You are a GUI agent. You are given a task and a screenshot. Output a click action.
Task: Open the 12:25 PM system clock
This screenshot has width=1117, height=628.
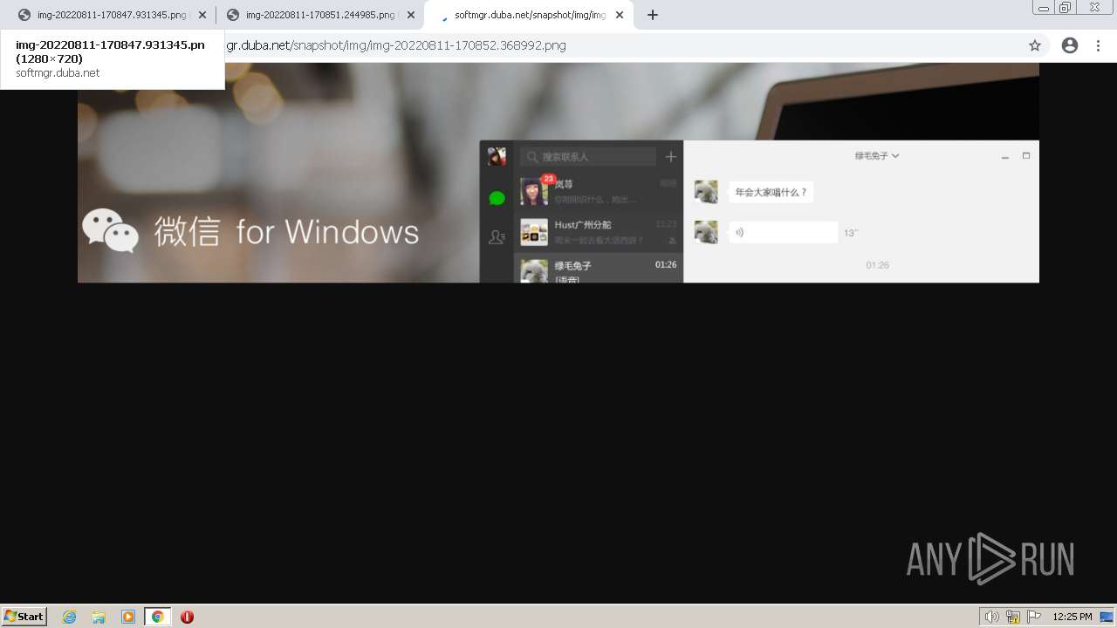click(1072, 617)
